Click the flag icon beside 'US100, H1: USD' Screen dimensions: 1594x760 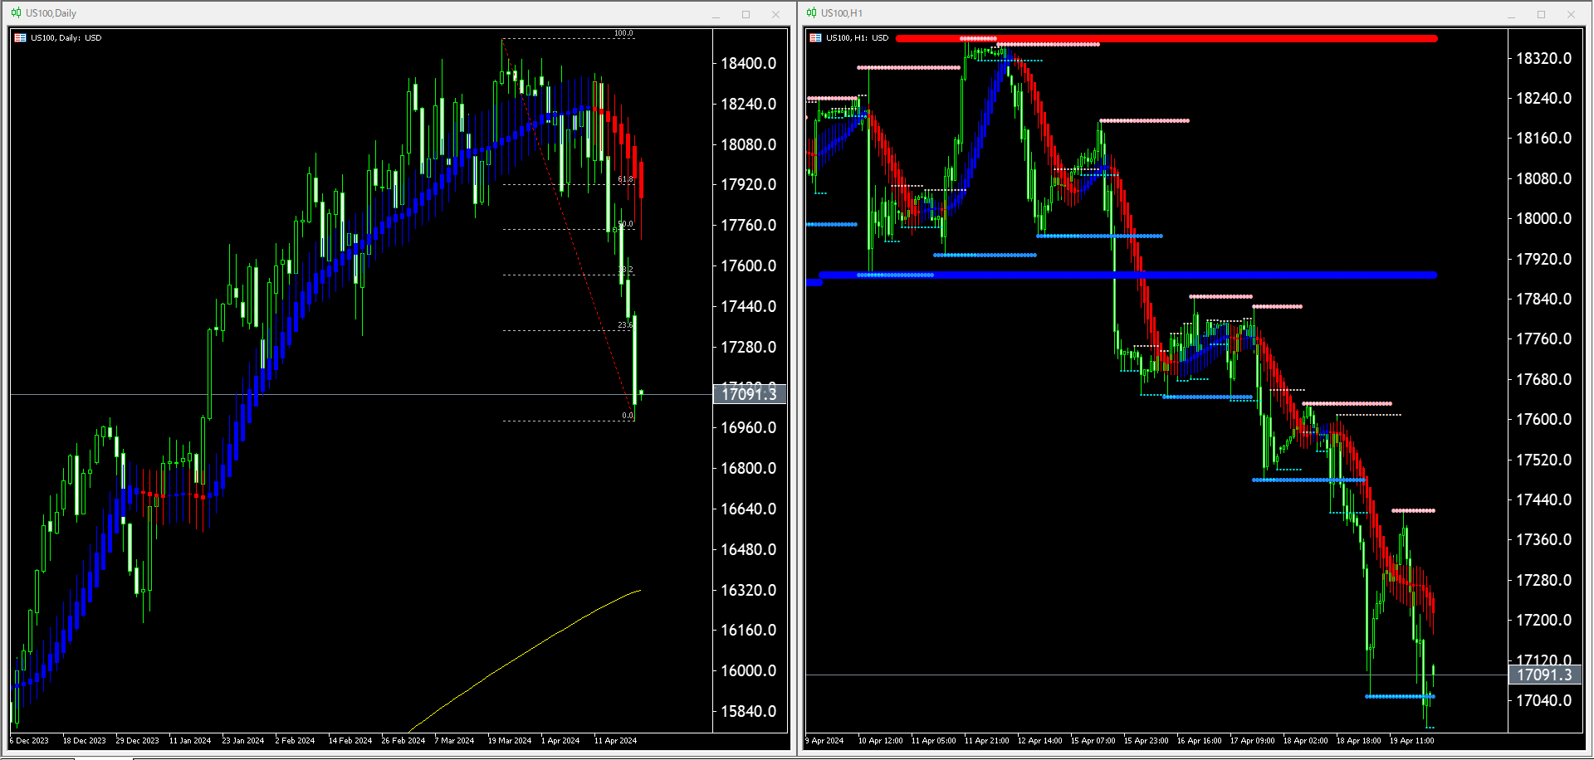[816, 38]
